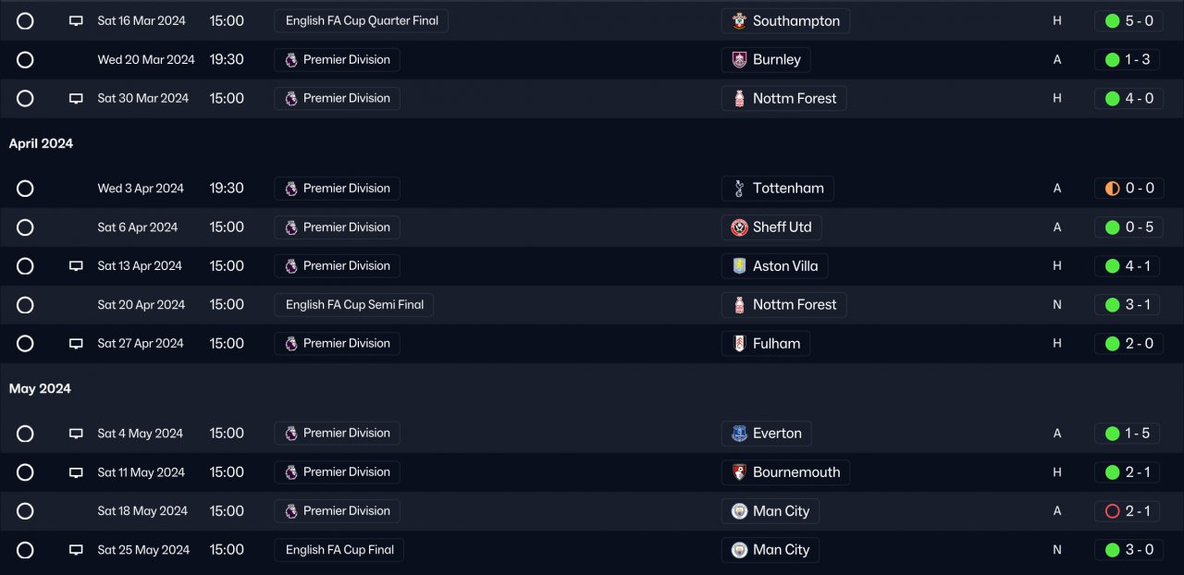Click the TV icon for the 16 Mar Southampton match
This screenshot has height=575, width=1184.
pos(76,21)
